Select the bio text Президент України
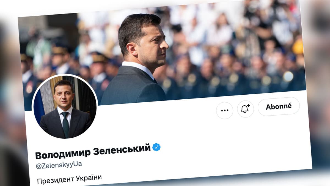 [69, 179]
